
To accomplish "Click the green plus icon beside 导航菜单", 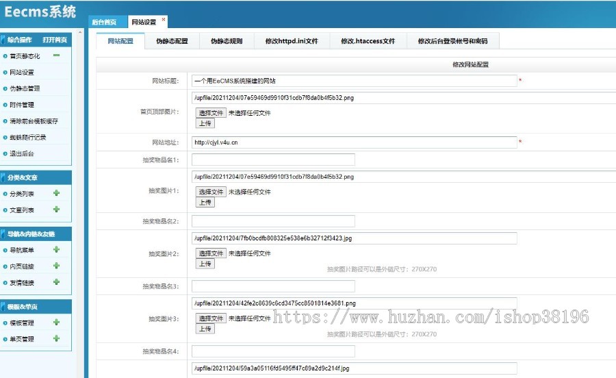I will tap(57, 249).
